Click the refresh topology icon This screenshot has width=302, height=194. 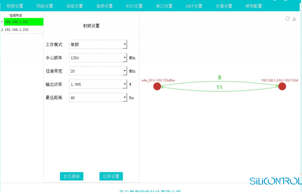(288, 19)
